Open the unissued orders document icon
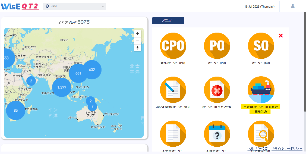The height and width of the screenshot is (154, 306). [173, 134]
